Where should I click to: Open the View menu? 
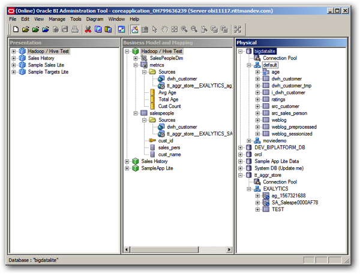tap(39, 19)
